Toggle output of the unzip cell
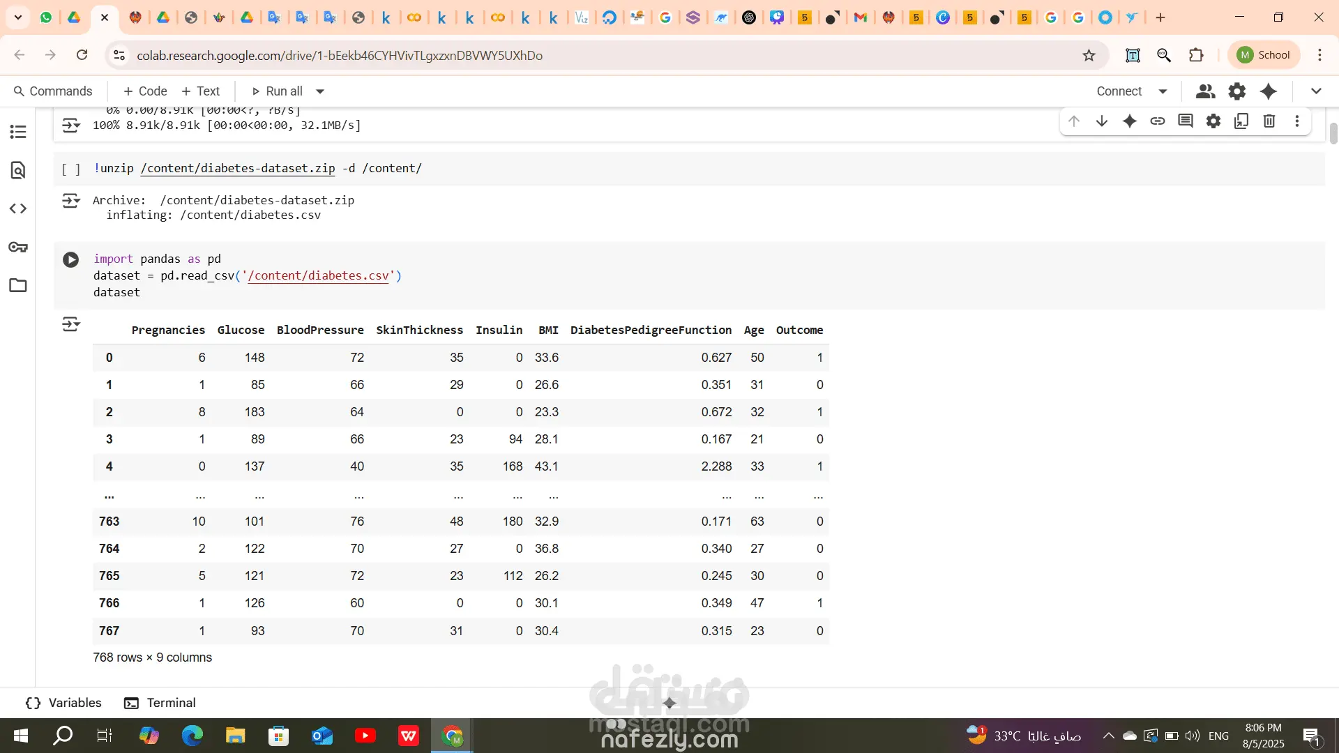 [70, 201]
